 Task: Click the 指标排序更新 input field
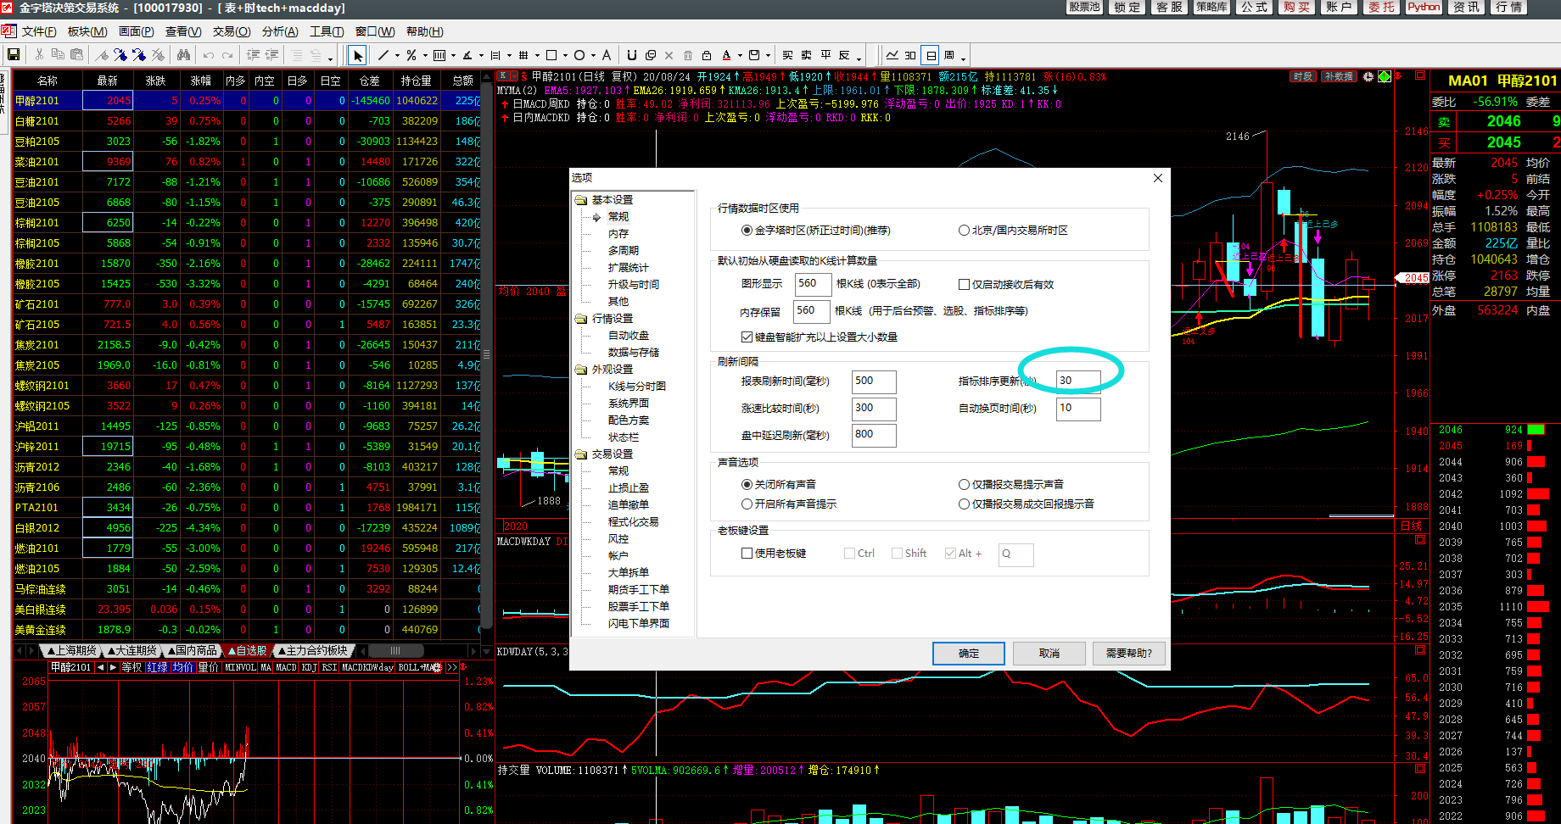click(x=1077, y=381)
